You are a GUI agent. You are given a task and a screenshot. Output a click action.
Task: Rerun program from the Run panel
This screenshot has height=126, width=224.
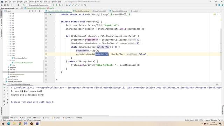pyautogui.click(x=4, y=87)
